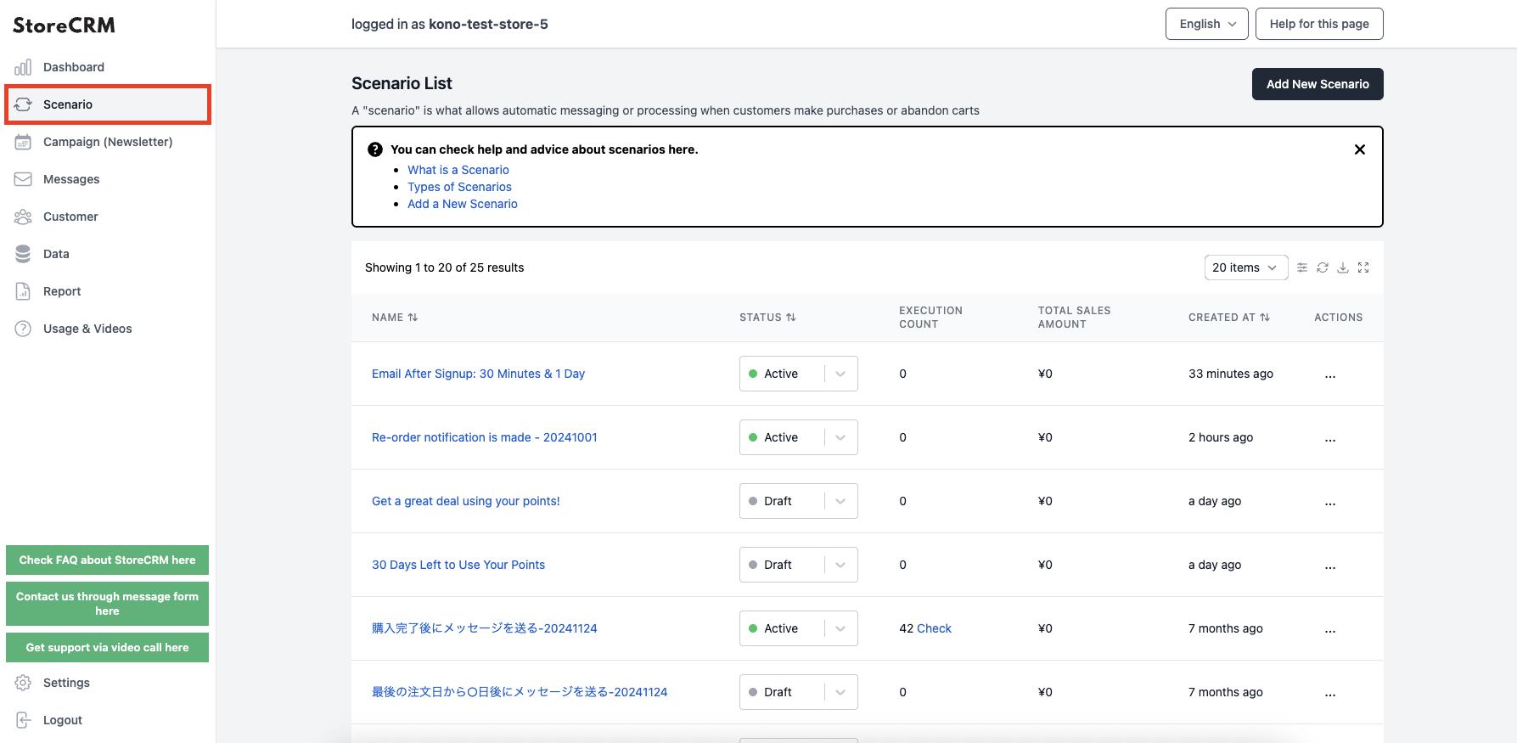Screen dimensions: 1517x743
Task: Change status of Get a great deal scenario
Action: [x=799, y=501]
